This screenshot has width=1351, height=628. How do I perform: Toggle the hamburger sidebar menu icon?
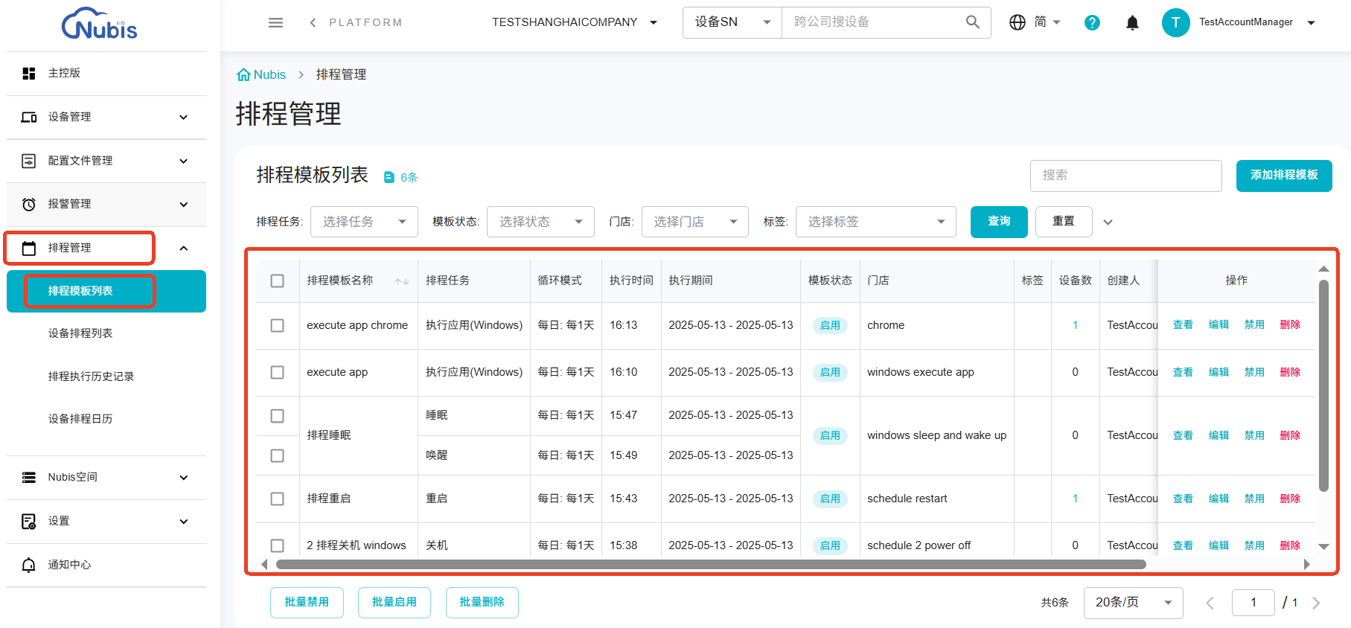pos(275,22)
